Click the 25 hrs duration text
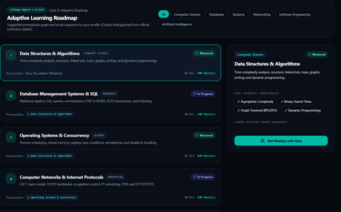 [x=189, y=73]
